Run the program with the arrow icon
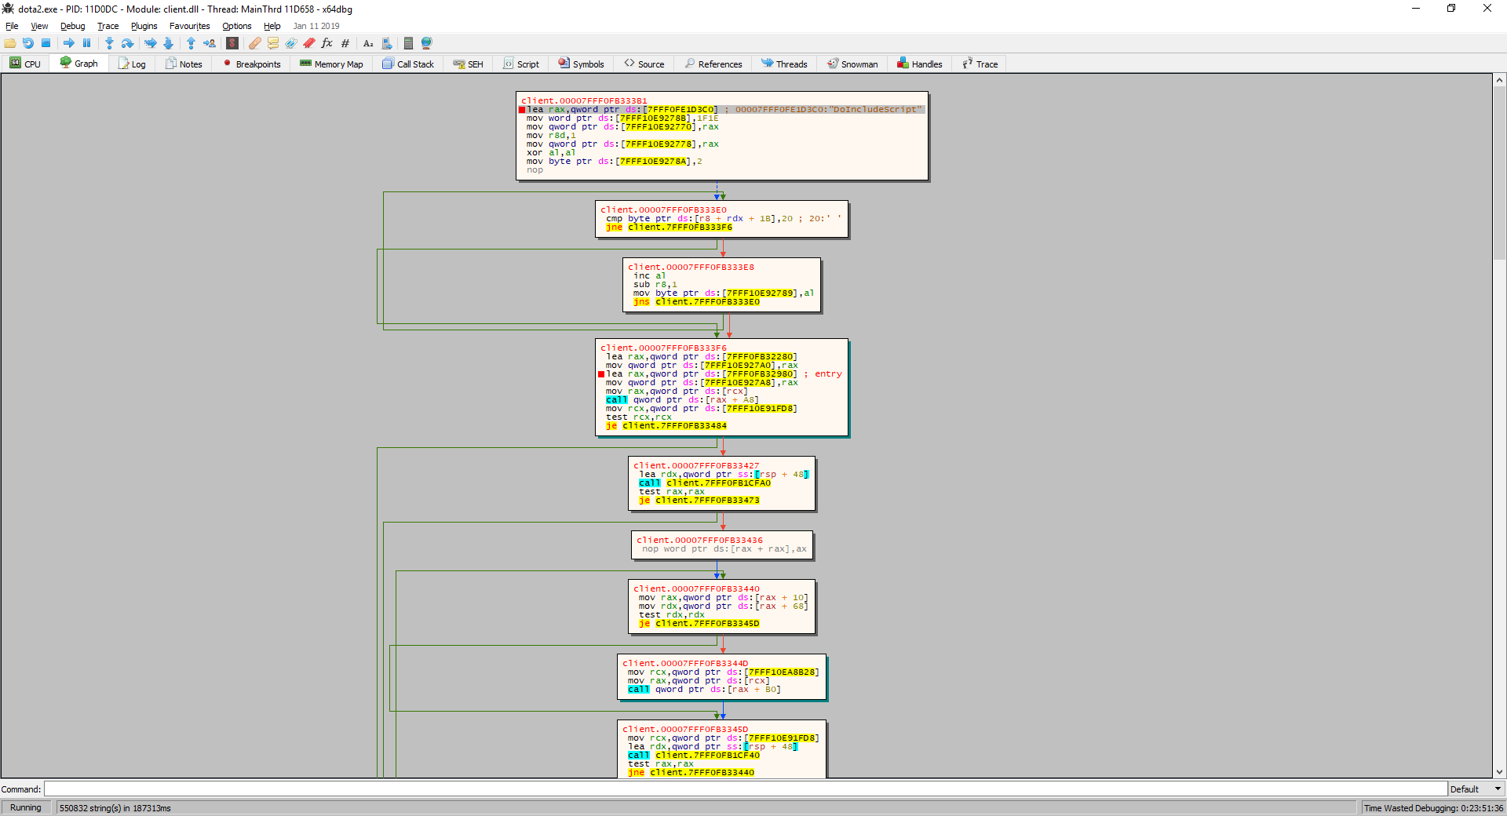 (69, 43)
